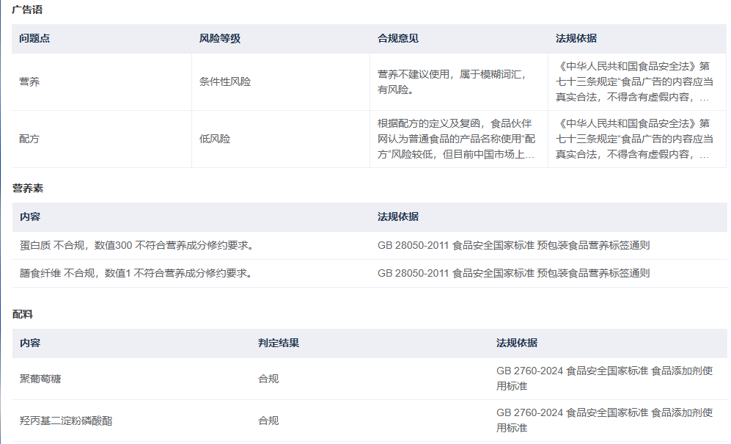Click the 问题点 column header

tap(34, 39)
